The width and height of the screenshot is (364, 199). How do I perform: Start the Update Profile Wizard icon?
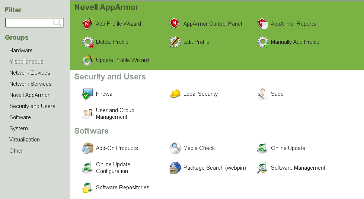pyautogui.click(x=88, y=60)
